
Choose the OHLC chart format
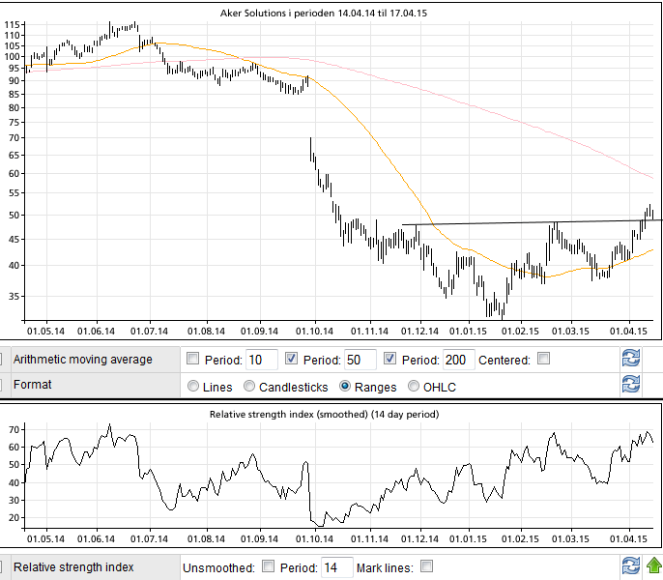click(x=416, y=386)
